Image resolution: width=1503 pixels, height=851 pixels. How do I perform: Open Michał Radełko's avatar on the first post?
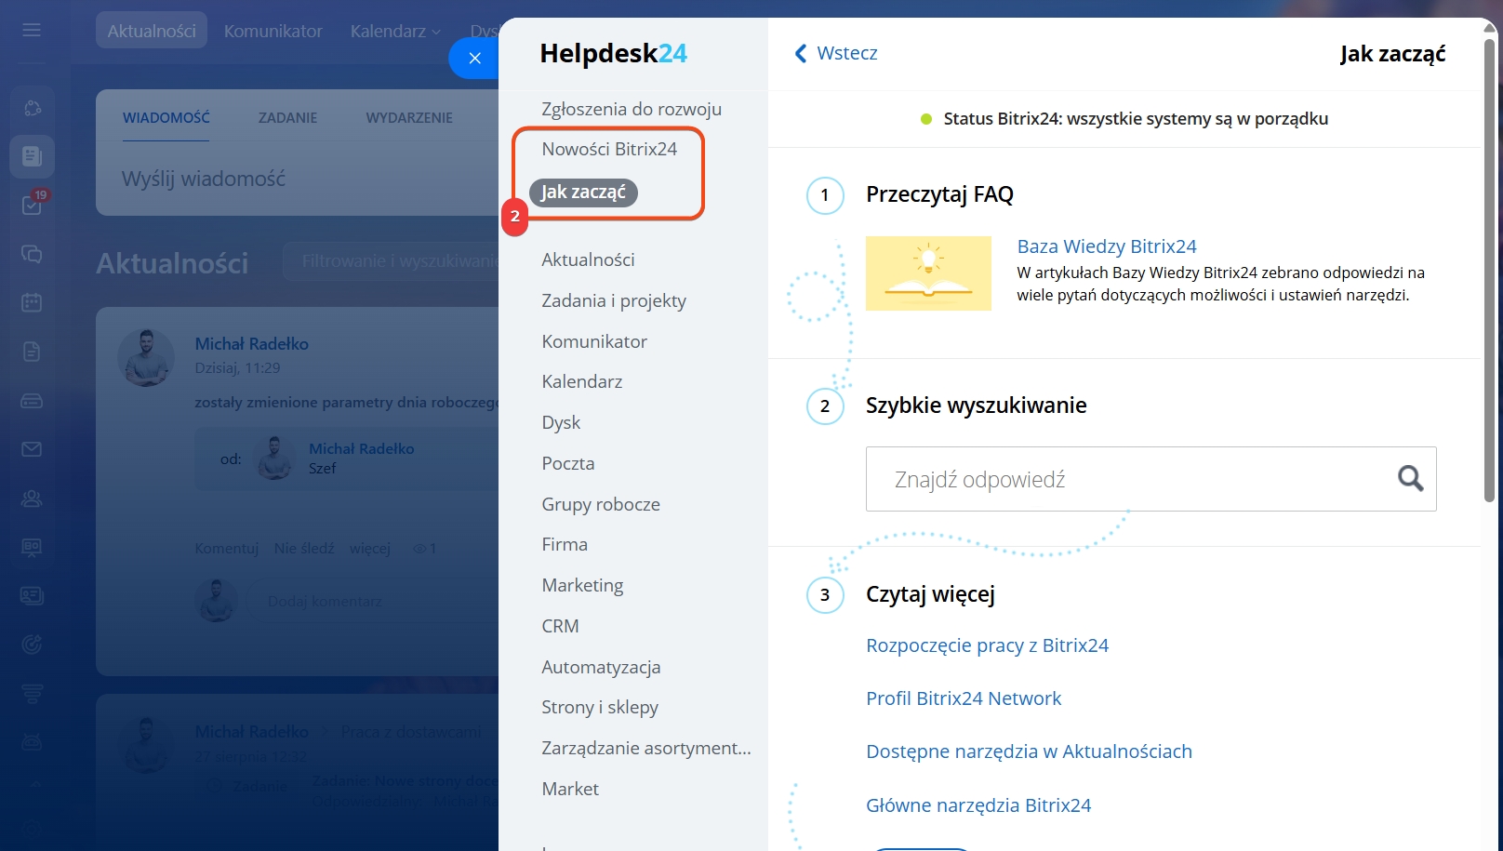point(146,357)
